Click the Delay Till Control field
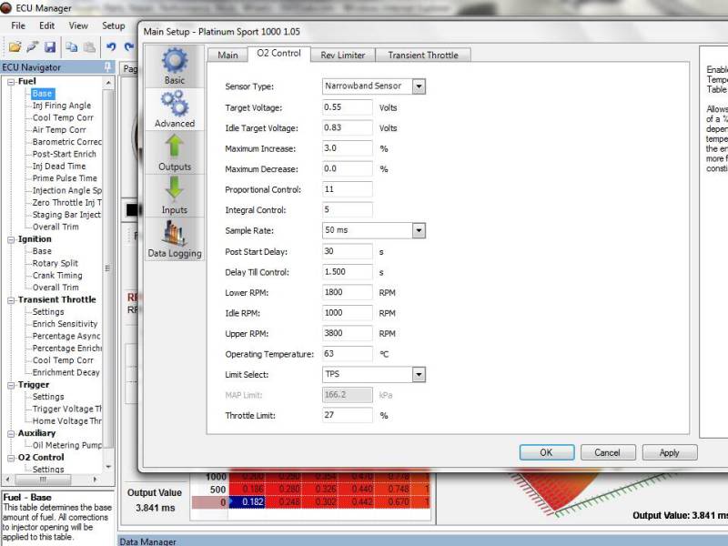The image size is (728, 546). [348, 271]
